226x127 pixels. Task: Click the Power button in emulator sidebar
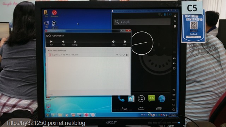(x=174, y=110)
